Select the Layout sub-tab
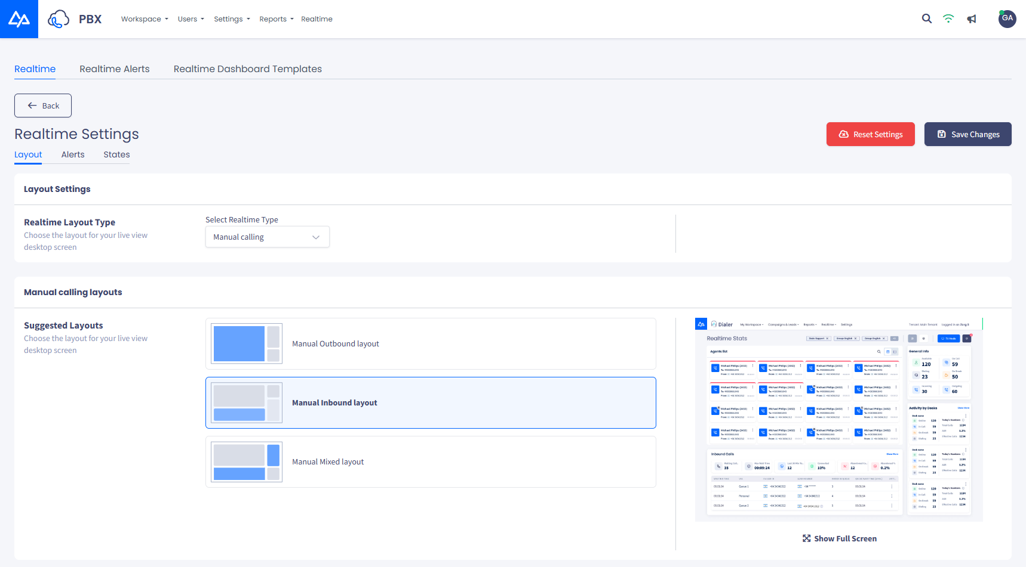The image size is (1026, 567). [28, 154]
